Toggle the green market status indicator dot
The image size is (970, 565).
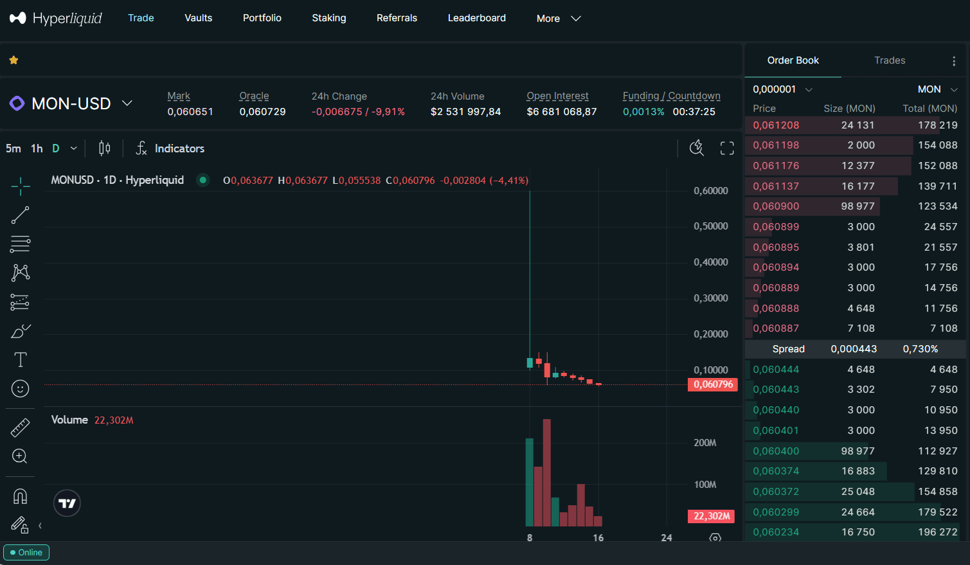203,180
